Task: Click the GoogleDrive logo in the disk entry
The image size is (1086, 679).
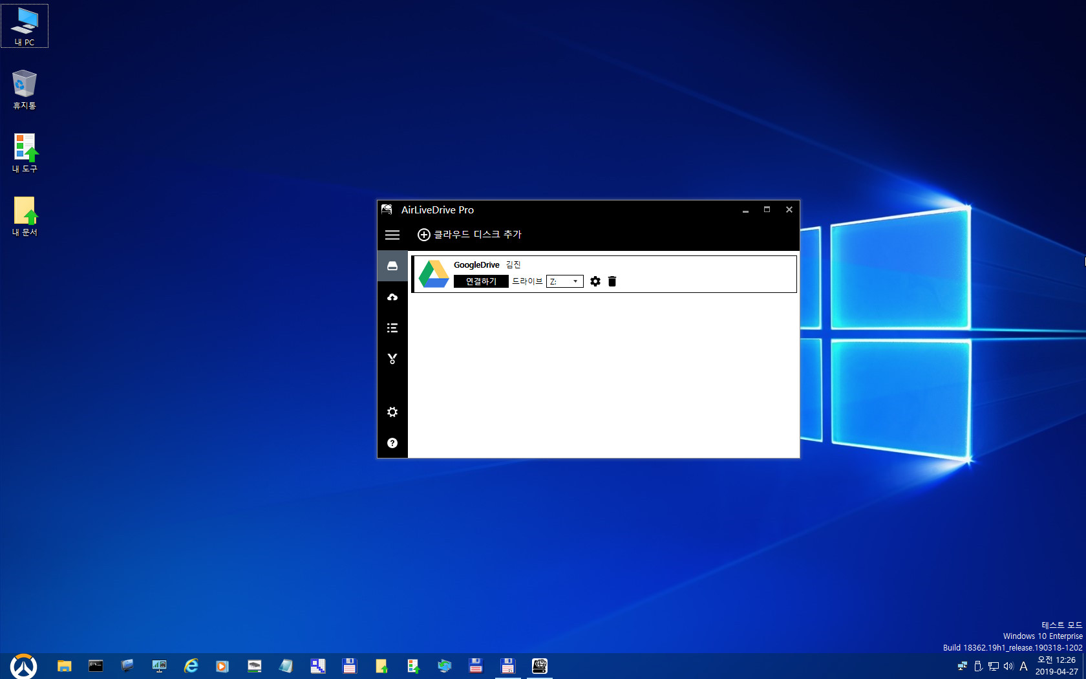Action: (x=434, y=274)
